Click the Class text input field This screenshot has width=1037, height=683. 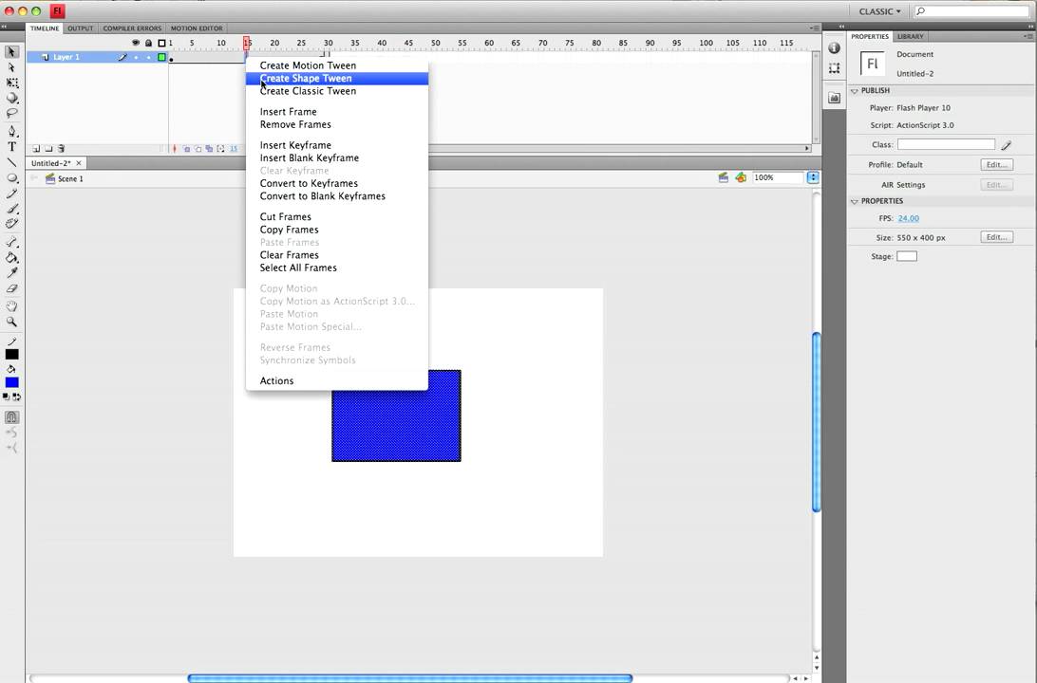(946, 144)
